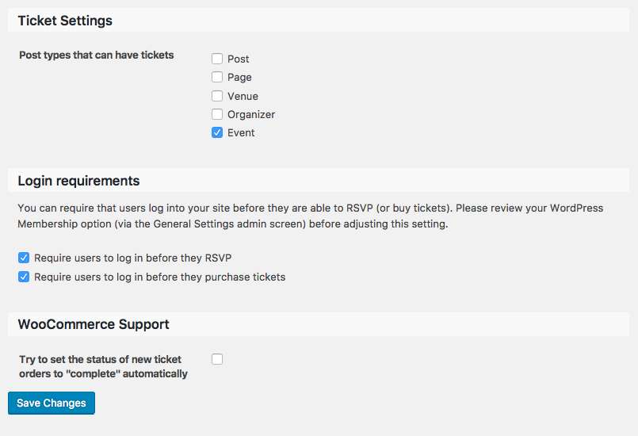
Task: Disable login requirement before RSVP checkbox
Action: click(24, 258)
